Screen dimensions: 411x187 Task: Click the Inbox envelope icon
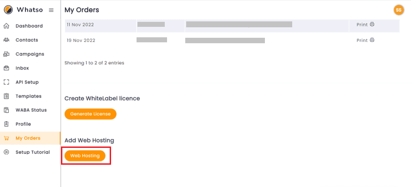tap(6, 68)
